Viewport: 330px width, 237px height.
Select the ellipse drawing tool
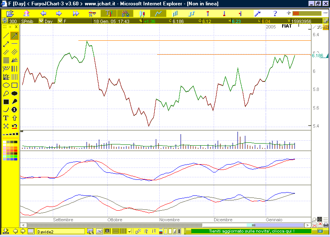click(6, 85)
